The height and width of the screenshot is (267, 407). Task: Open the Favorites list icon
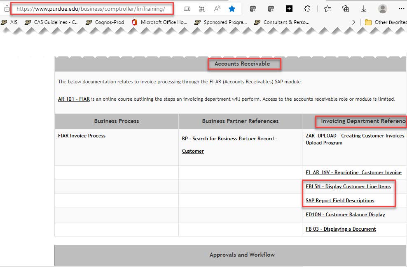pyautogui.click(x=327, y=9)
